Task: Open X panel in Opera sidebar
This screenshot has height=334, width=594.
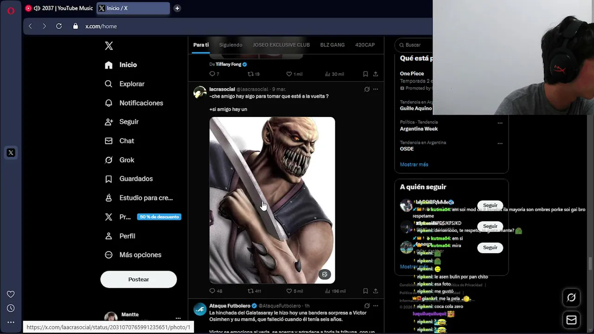Action: [11, 153]
